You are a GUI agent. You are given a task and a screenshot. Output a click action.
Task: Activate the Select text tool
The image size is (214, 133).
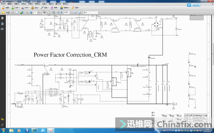click(x=44, y=13)
